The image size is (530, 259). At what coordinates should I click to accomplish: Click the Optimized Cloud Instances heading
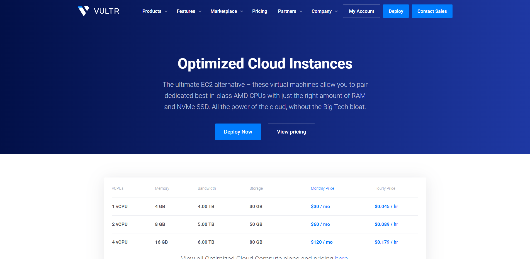click(x=265, y=63)
